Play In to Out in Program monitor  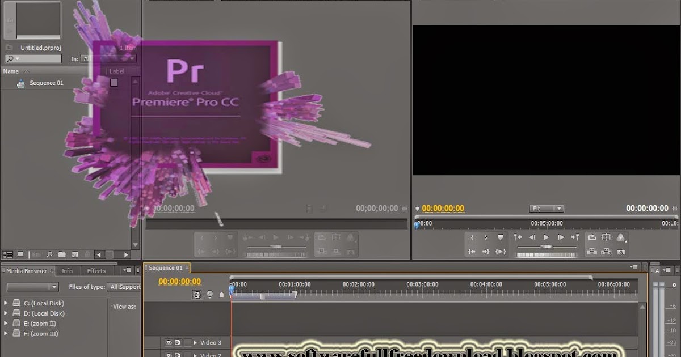pyautogui.click(x=500, y=252)
